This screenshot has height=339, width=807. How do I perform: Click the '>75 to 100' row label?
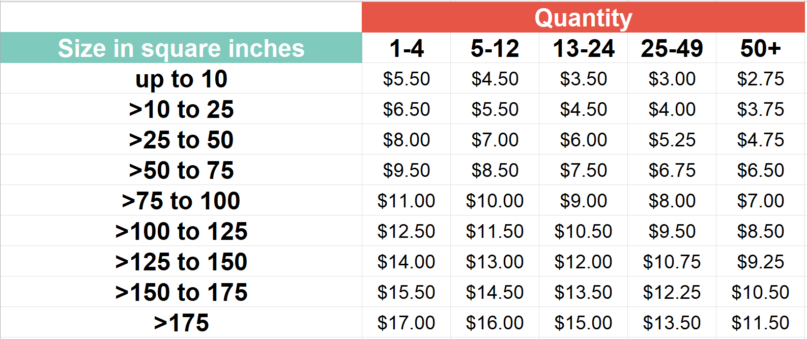[x=181, y=201]
